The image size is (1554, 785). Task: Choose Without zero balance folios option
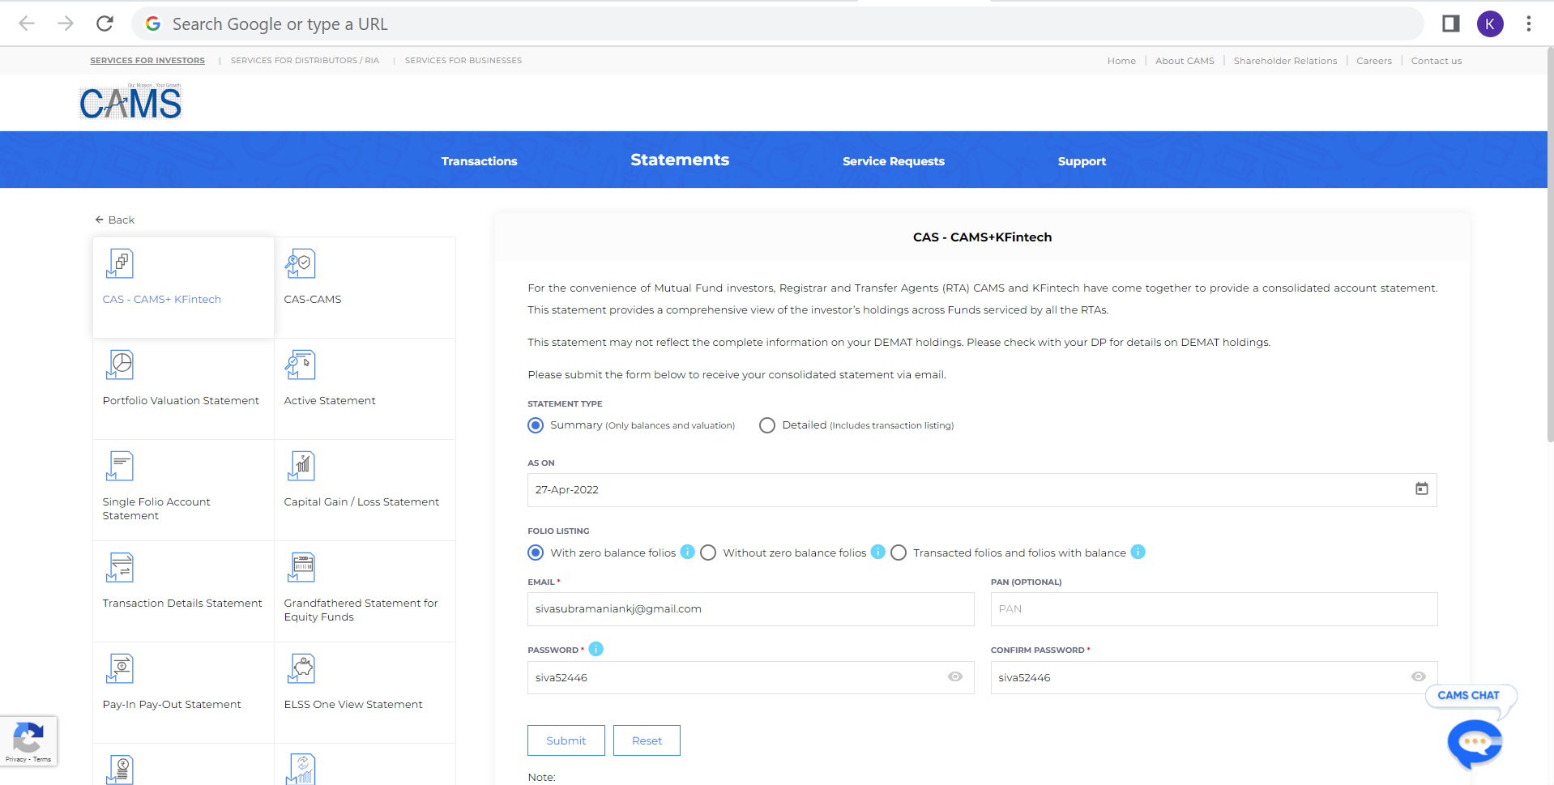708,552
